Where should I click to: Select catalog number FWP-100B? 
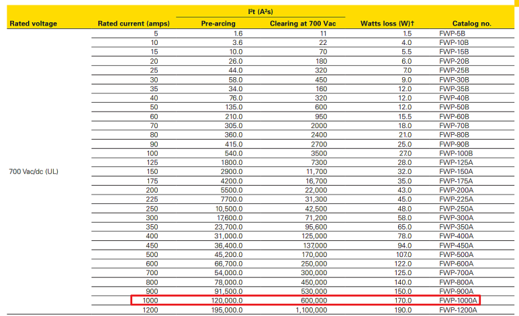coord(456,153)
